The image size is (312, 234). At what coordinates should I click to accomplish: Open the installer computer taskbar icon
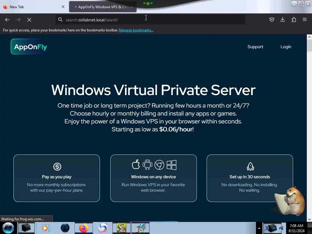tap(140, 228)
